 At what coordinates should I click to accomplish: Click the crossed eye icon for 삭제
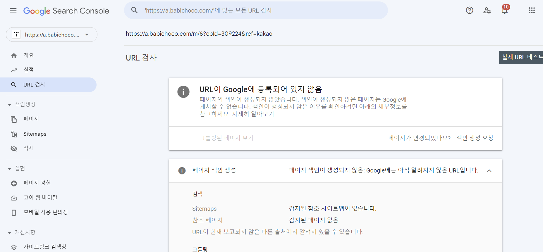click(14, 149)
